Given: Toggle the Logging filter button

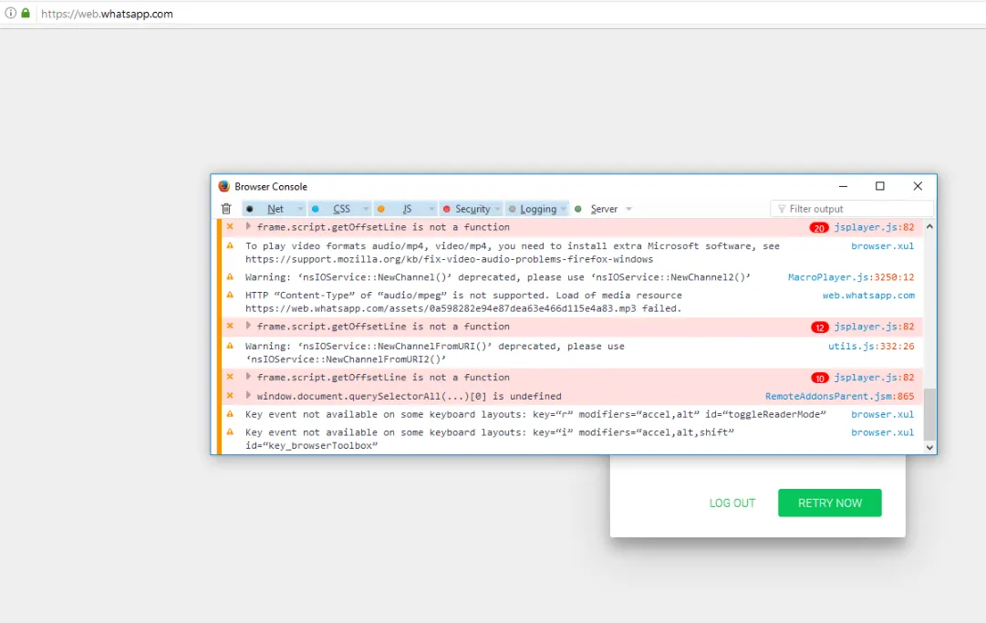Looking at the screenshot, I should 532,209.
